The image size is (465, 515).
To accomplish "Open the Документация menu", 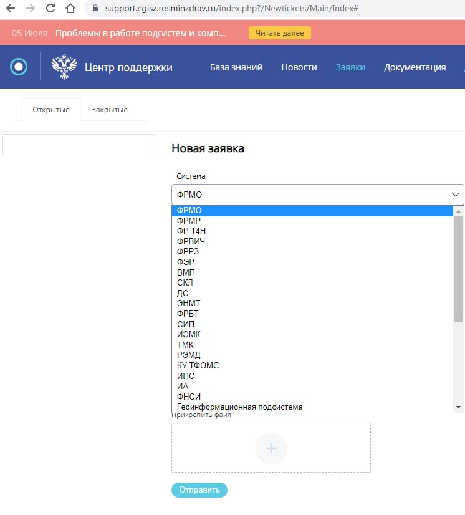I will 415,67.
